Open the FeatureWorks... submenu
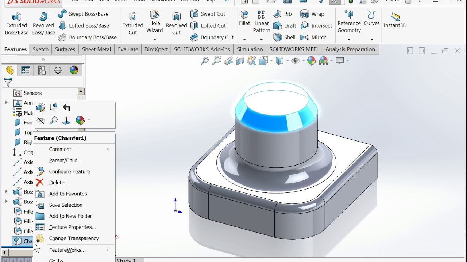 tap(74, 250)
